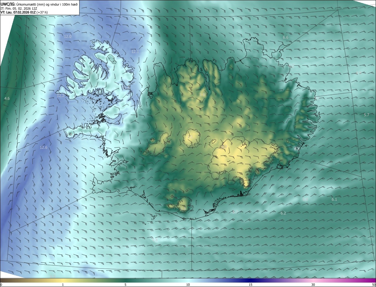Click the valid time 'VT: Lau. 07.02.2026 01Z (+37 h)'
This screenshot has width=376, height=287.
click(x=24, y=13)
